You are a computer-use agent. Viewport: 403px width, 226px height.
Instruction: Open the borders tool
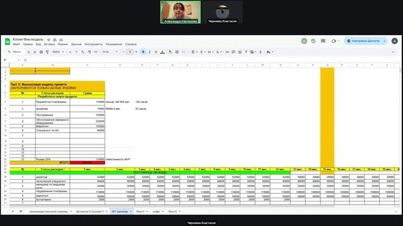(177, 52)
